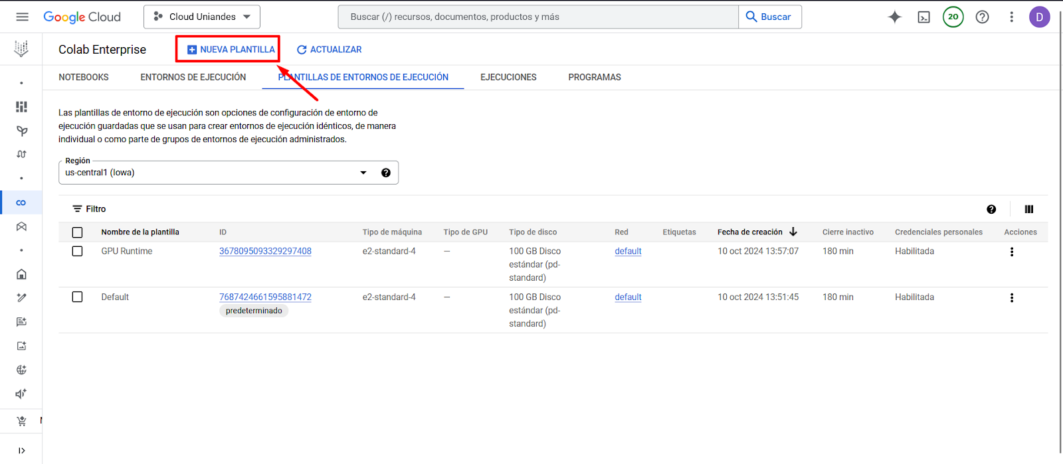This screenshot has width=1063, height=464.
Task: Click the page vertical scrollbar
Action: [x=1060, y=232]
